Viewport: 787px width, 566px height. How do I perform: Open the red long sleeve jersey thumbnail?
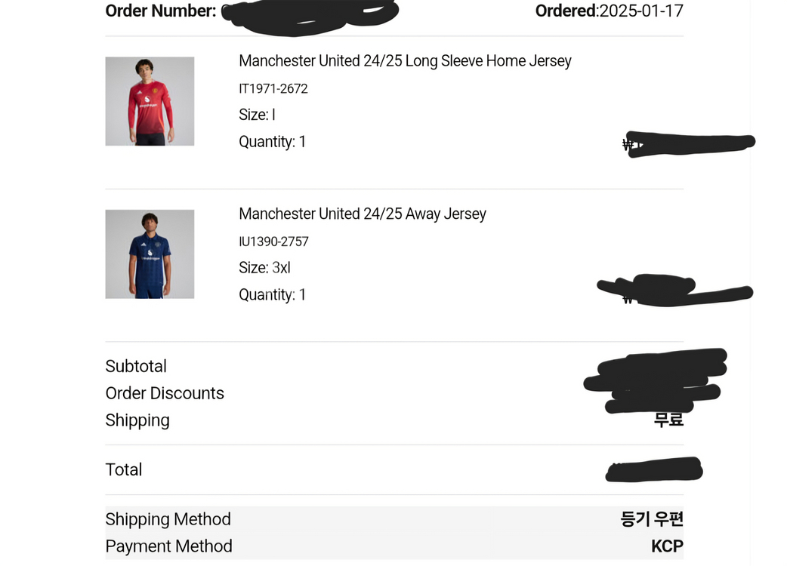click(x=150, y=101)
